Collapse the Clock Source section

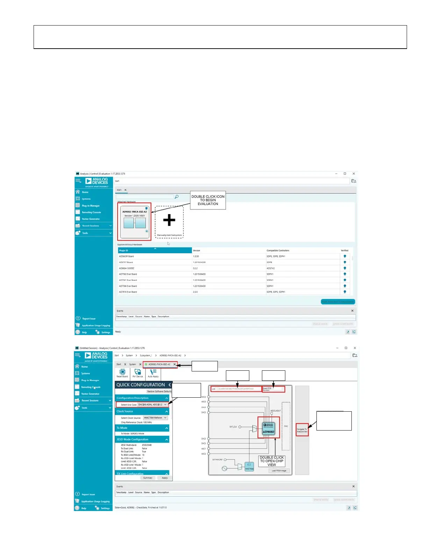[166, 411]
